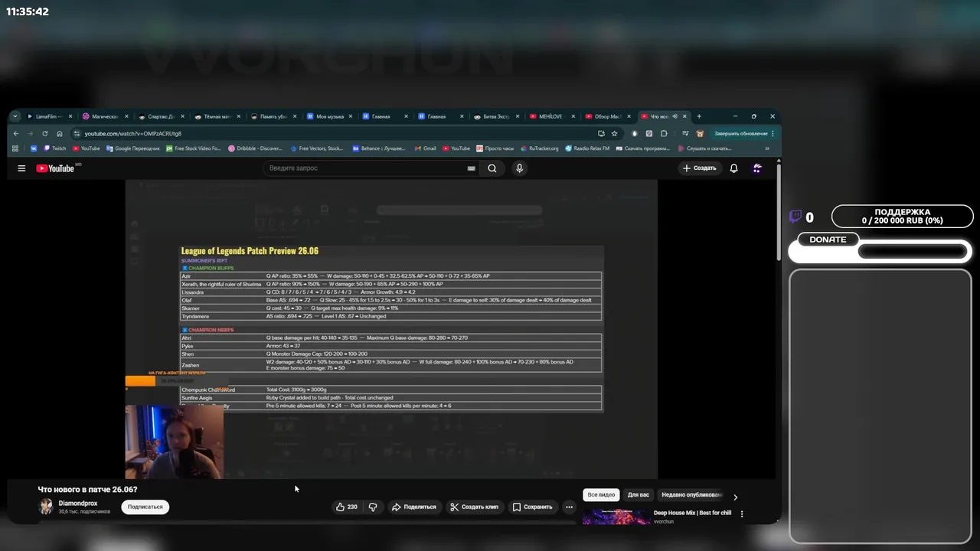Start voice search with microphone icon
The width and height of the screenshot is (980, 551).
click(520, 168)
